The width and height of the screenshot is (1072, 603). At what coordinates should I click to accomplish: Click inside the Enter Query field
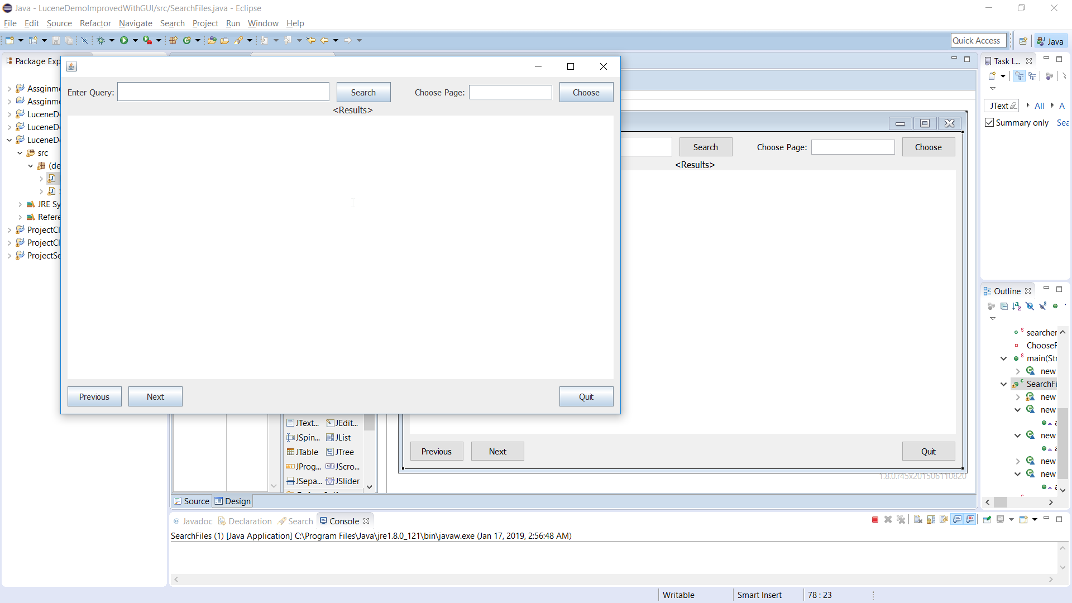(223, 92)
